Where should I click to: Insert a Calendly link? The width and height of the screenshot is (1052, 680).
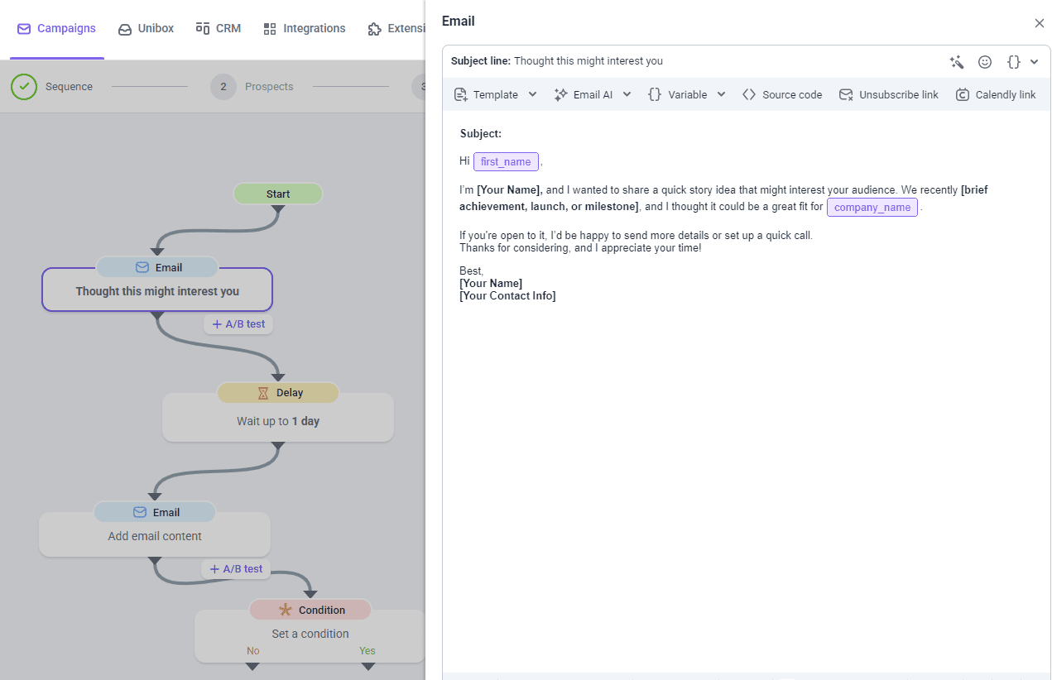click(x=996, y=95)
